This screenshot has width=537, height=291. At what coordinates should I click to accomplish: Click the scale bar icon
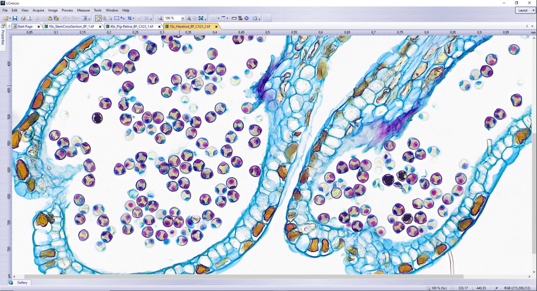(234, 18)
